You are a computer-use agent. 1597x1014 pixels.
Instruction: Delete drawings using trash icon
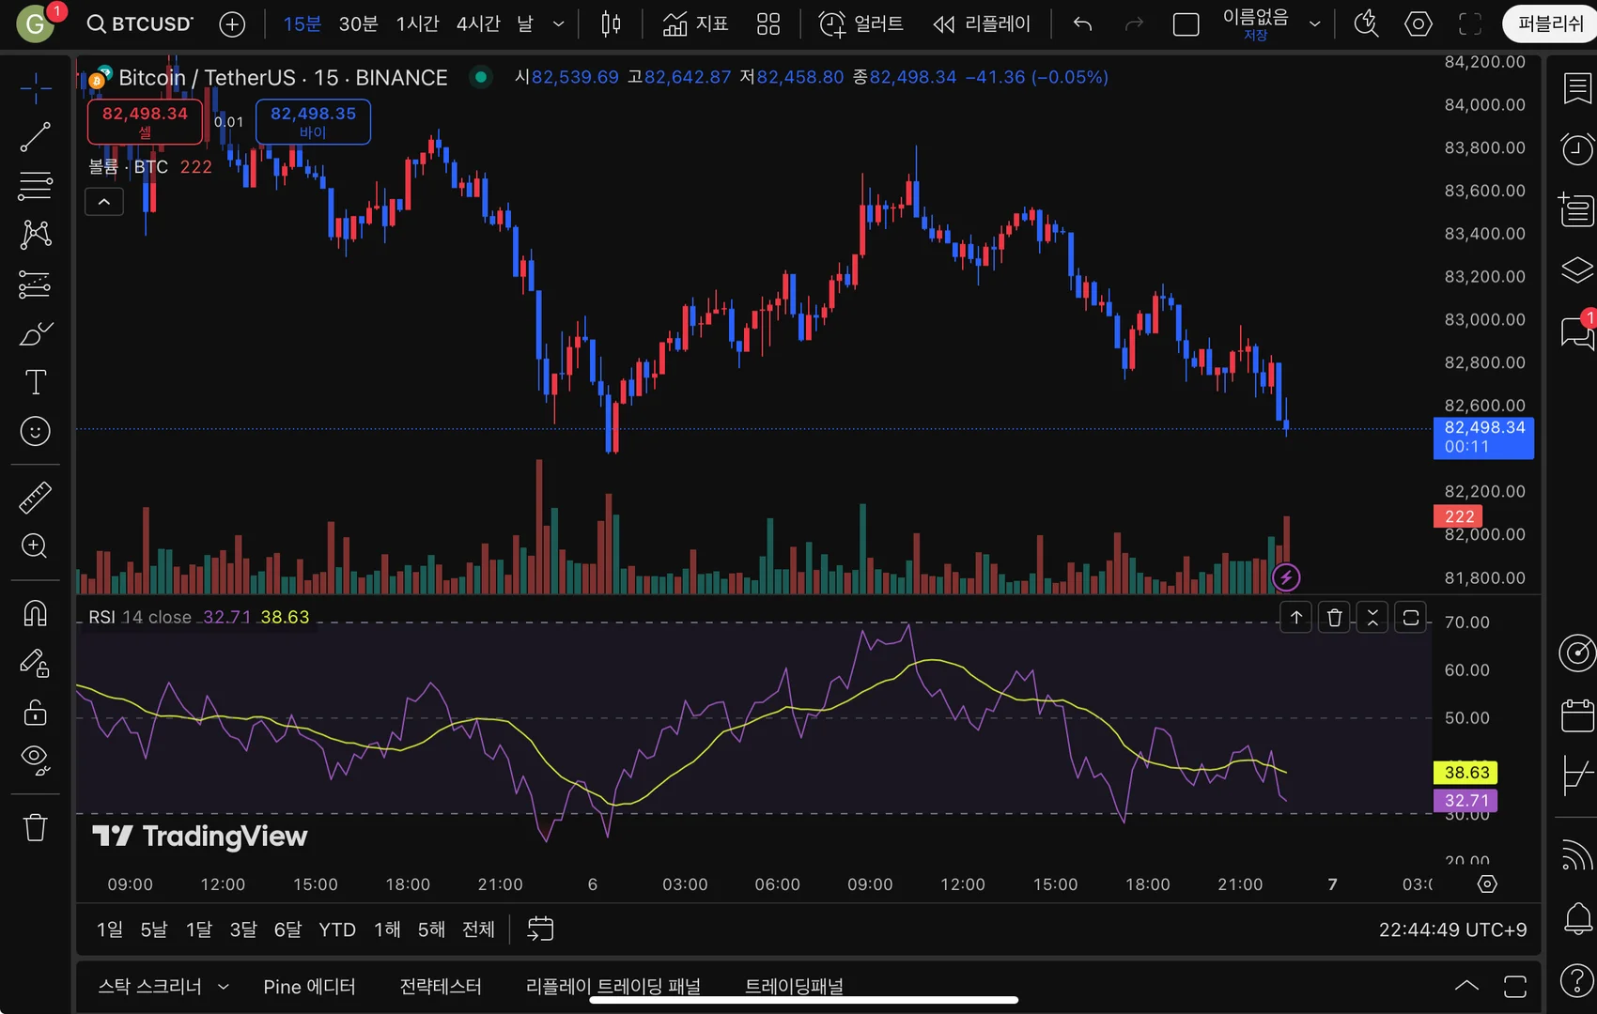35,828
